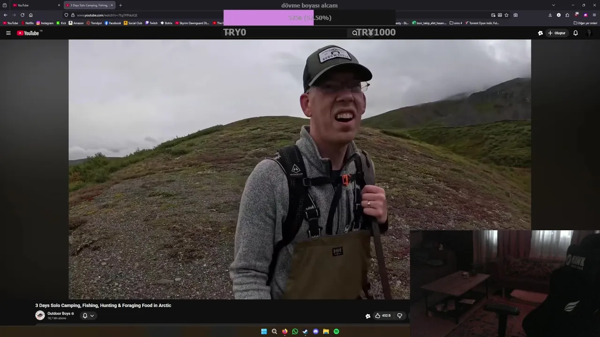Viewport: 600px width, 337px height.
Task: Open the Botrix bookmark
Action: (x=166, y=23)
